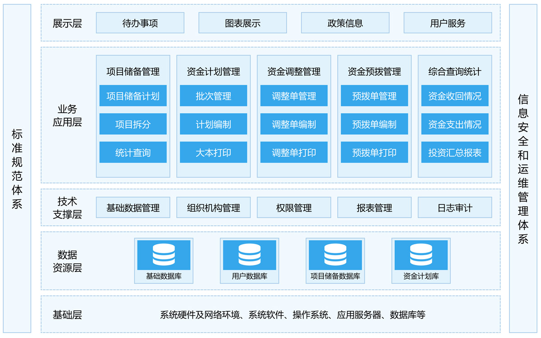Click the 资金计划管理 column heading
The height and width of the screenshot is (338, 541).
click(214, 72)
